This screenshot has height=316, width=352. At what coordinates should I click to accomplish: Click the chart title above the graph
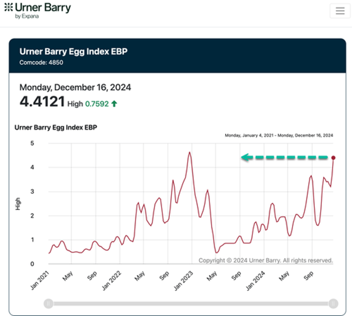[56, 127]
